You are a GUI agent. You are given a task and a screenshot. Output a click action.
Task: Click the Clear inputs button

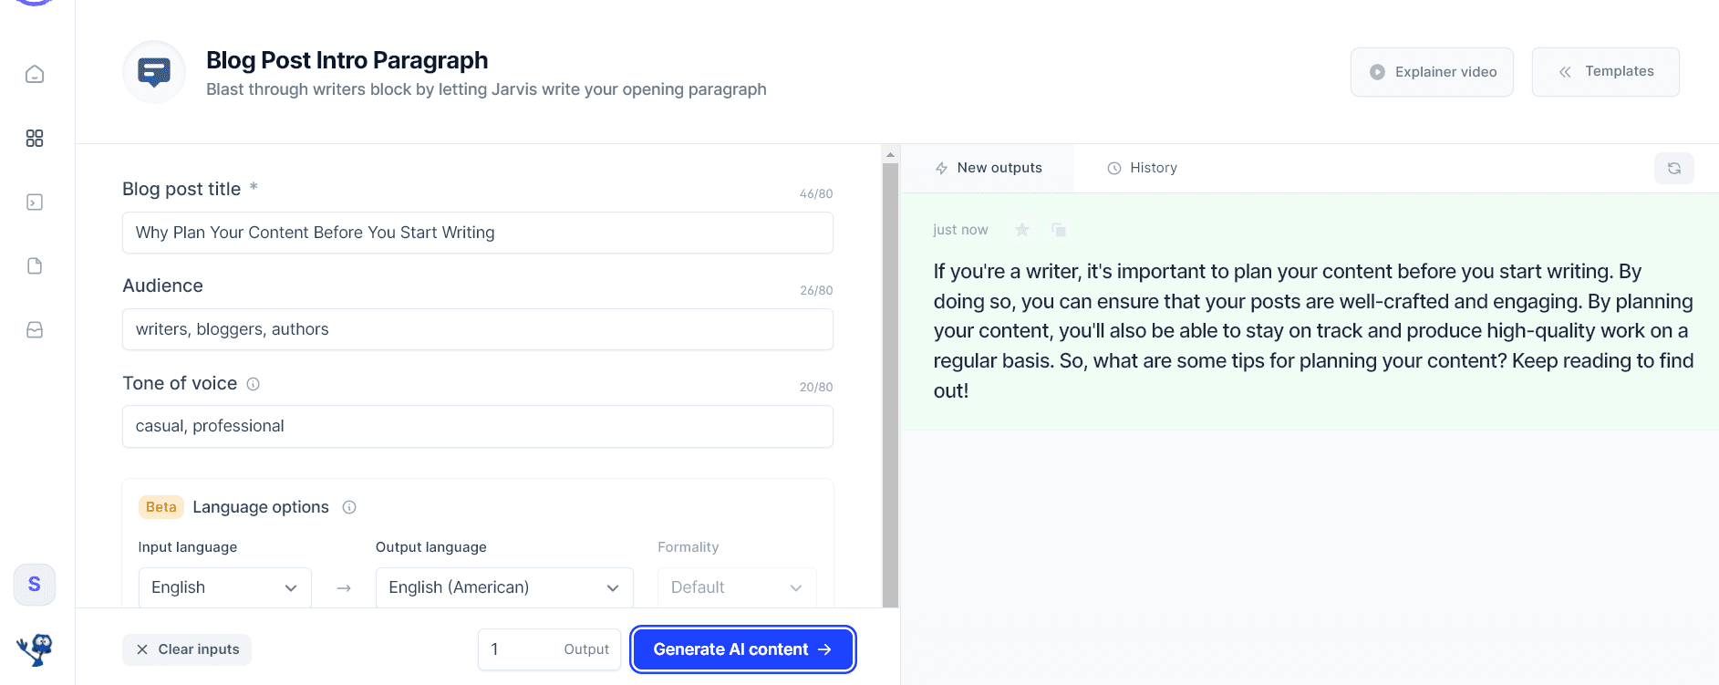[x=187, y=649]
